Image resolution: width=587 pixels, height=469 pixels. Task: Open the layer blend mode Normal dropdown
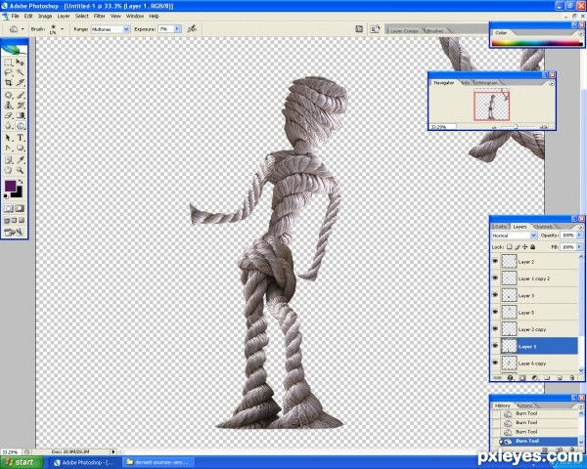point(533,235)
